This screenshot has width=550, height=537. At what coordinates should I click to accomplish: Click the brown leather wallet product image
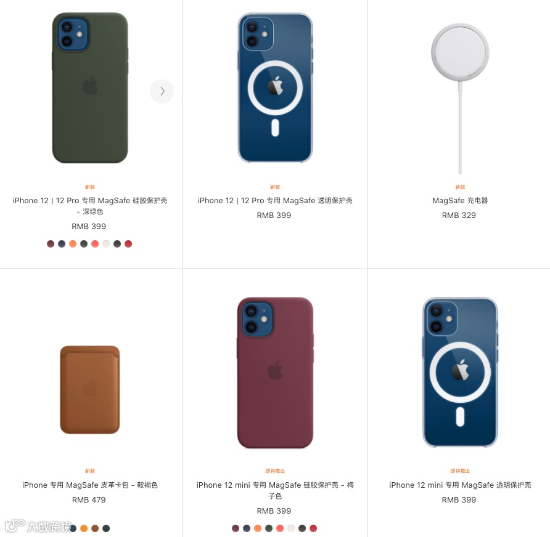pos(90,390)
